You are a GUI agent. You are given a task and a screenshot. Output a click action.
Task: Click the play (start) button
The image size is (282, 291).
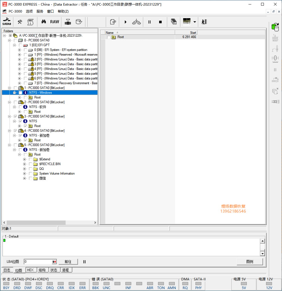(125, 22)
